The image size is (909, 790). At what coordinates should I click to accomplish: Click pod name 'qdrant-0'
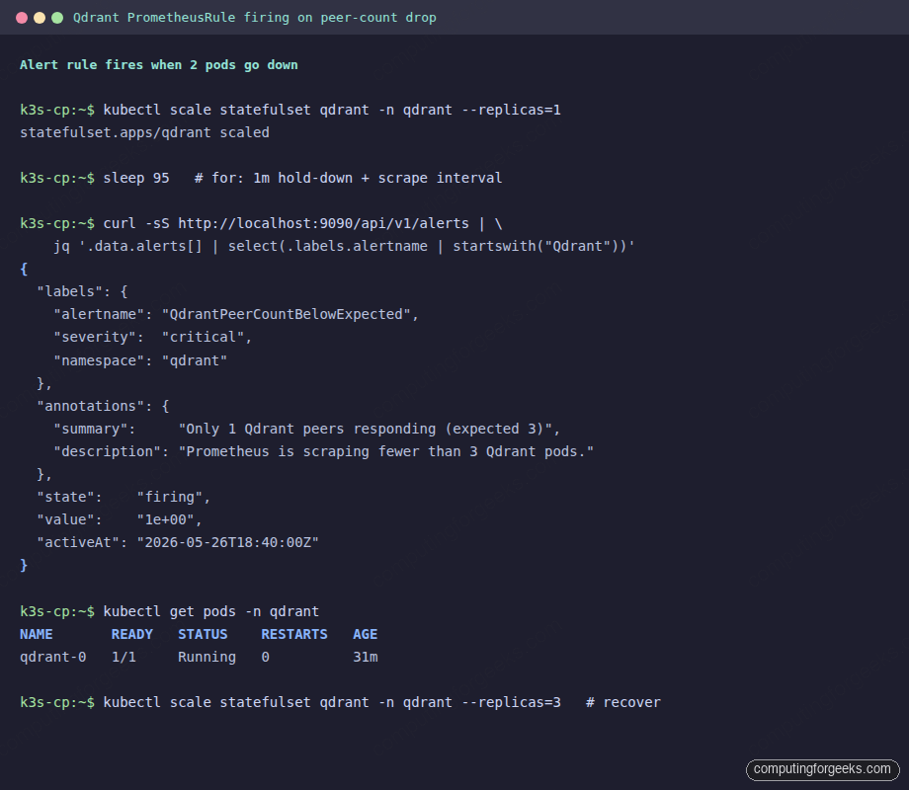[x=52, y=657]
